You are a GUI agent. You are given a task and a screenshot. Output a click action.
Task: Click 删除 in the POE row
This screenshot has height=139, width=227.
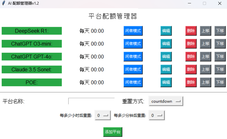tap(191, 82)
